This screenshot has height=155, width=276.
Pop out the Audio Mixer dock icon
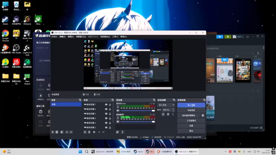(x=154, y=100)
